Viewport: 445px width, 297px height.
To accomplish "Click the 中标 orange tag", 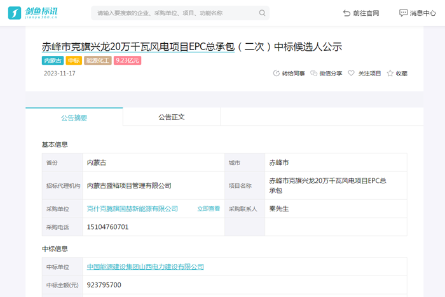I will click(x=74, y=61).
